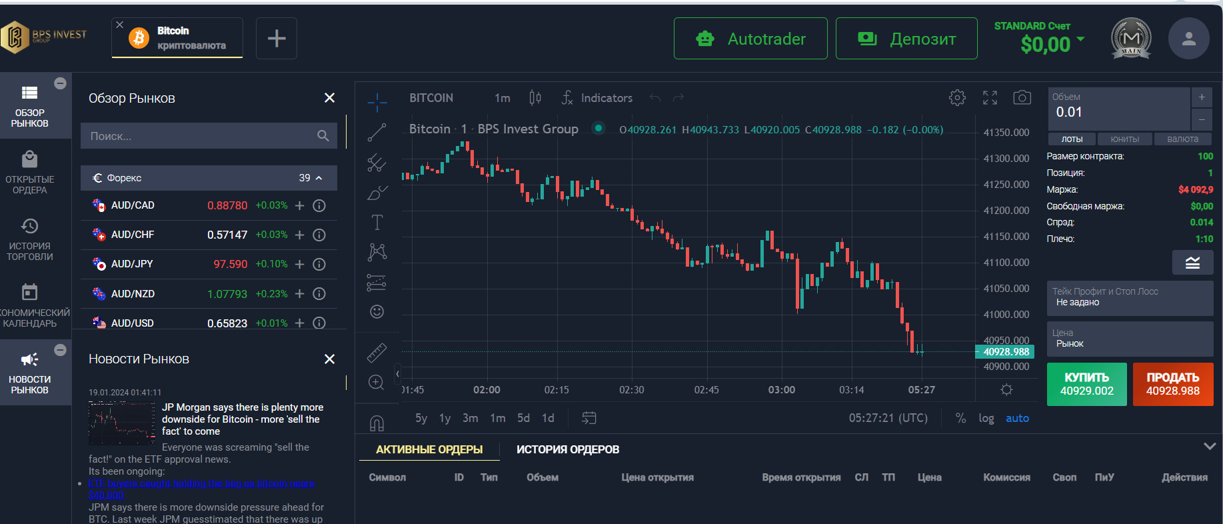1223x524 pixels.
Task: Select the prediction and measurement tool
Action: 377,283
